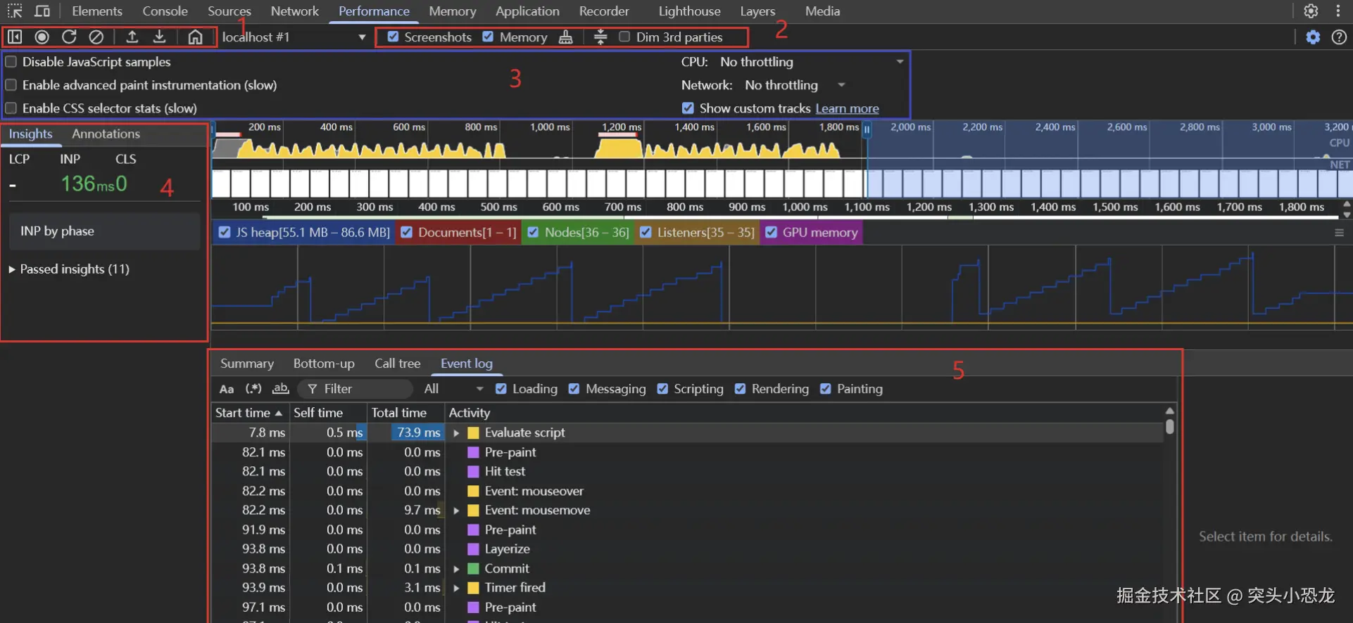
Task: Enable Disable JavaScript samples checkbox
Action: pyautogui.click(x=11, y=62)
